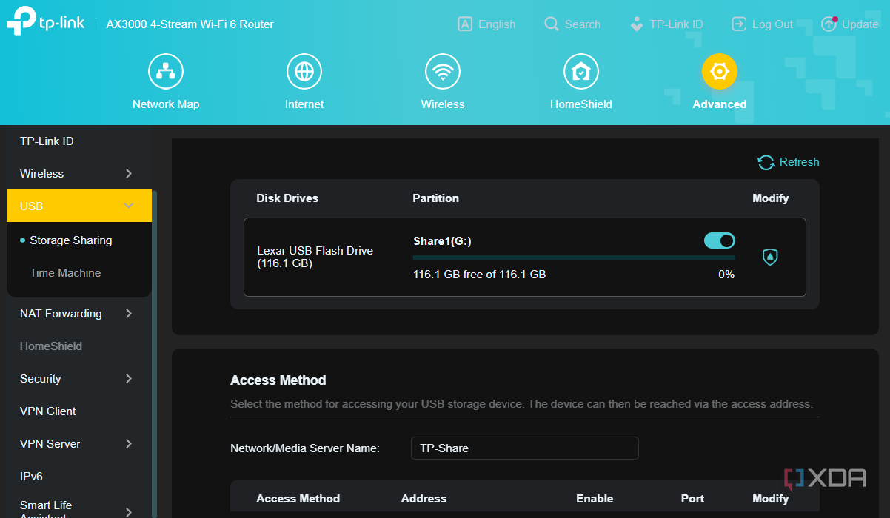Click the Share1(G:) usage progress bar
The height and width of the screenshot is (518, 890).
point(574,258)
